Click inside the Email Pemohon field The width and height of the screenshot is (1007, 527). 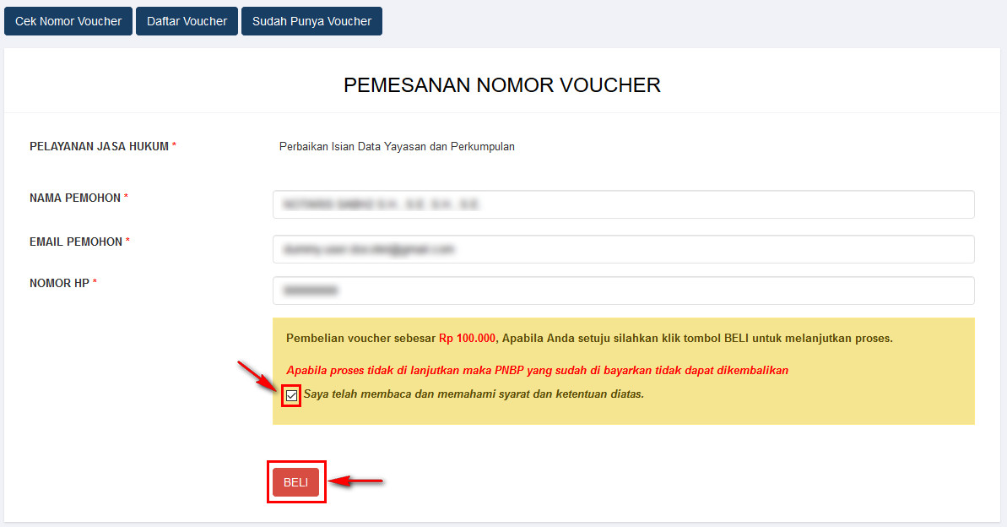623,249
